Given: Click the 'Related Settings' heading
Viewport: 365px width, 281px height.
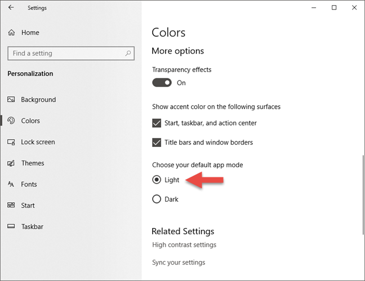Looking at the screenshot, I should [182, 231].
